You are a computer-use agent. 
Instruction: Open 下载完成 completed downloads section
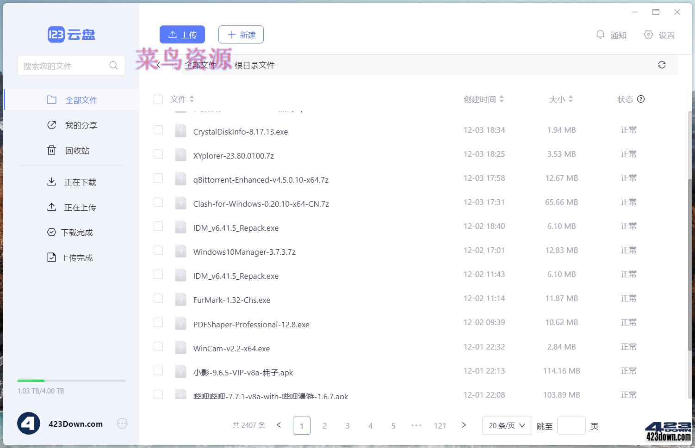click(x=76, y=232)
